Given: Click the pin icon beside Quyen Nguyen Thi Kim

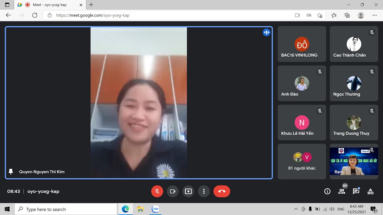Looking at the screenshot, I should pos(11,172).
